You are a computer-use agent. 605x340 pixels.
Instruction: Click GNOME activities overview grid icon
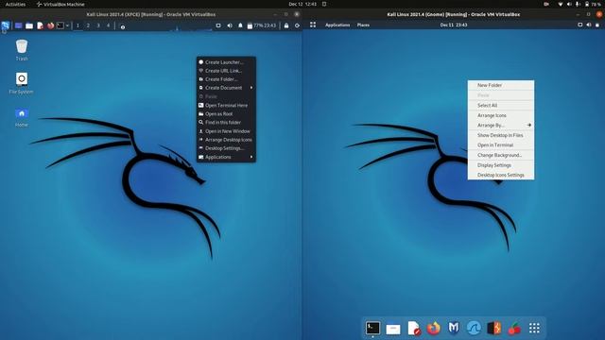click(313, 25)
